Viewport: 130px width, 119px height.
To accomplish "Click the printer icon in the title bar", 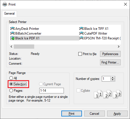I will [x=5, y=4].
